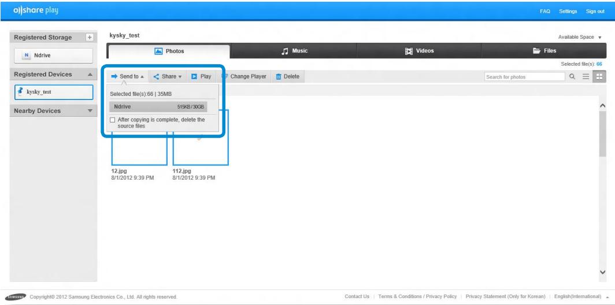
Task: Open Settings in the header
Action: pyautogui.click(x=568, y=12)
